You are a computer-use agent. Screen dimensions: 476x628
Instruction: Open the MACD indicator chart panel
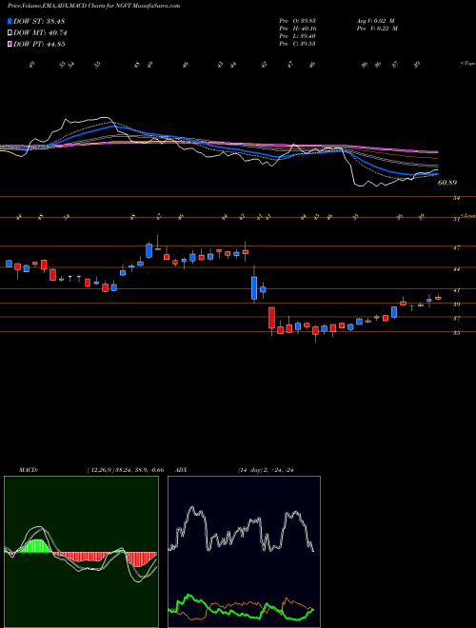[81, 552]
